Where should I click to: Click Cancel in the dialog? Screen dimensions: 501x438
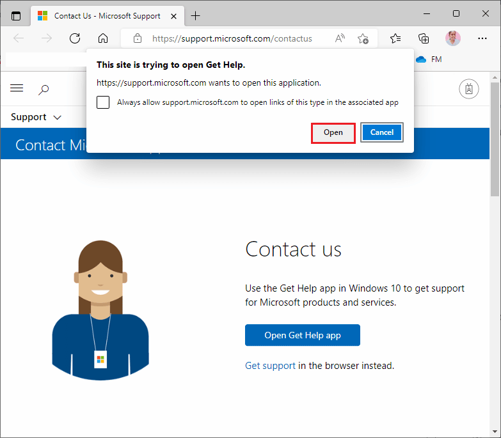[382, 132]
